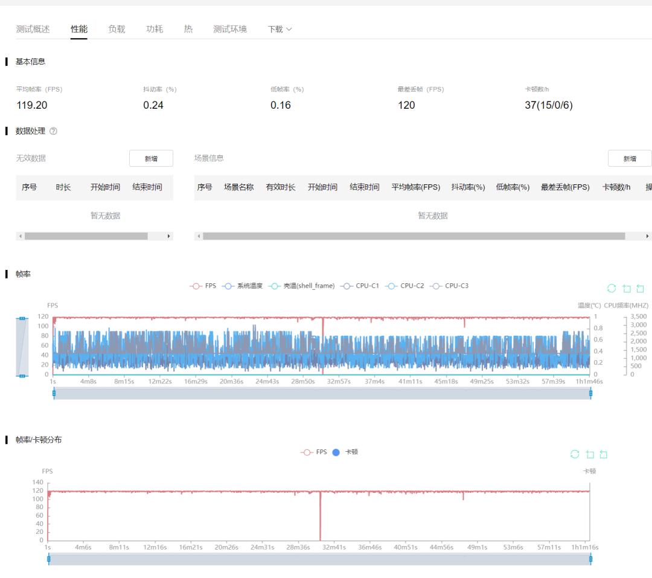
Task: Click 新增 button under 场景信息
Action: [x=630, y=158]
